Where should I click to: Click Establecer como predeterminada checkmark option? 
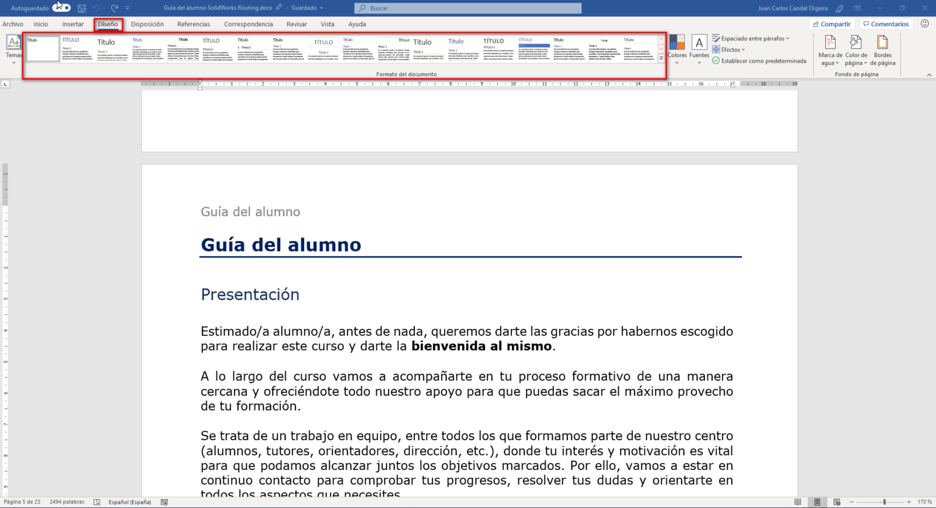pyautogui.click(x=759, y=61)
